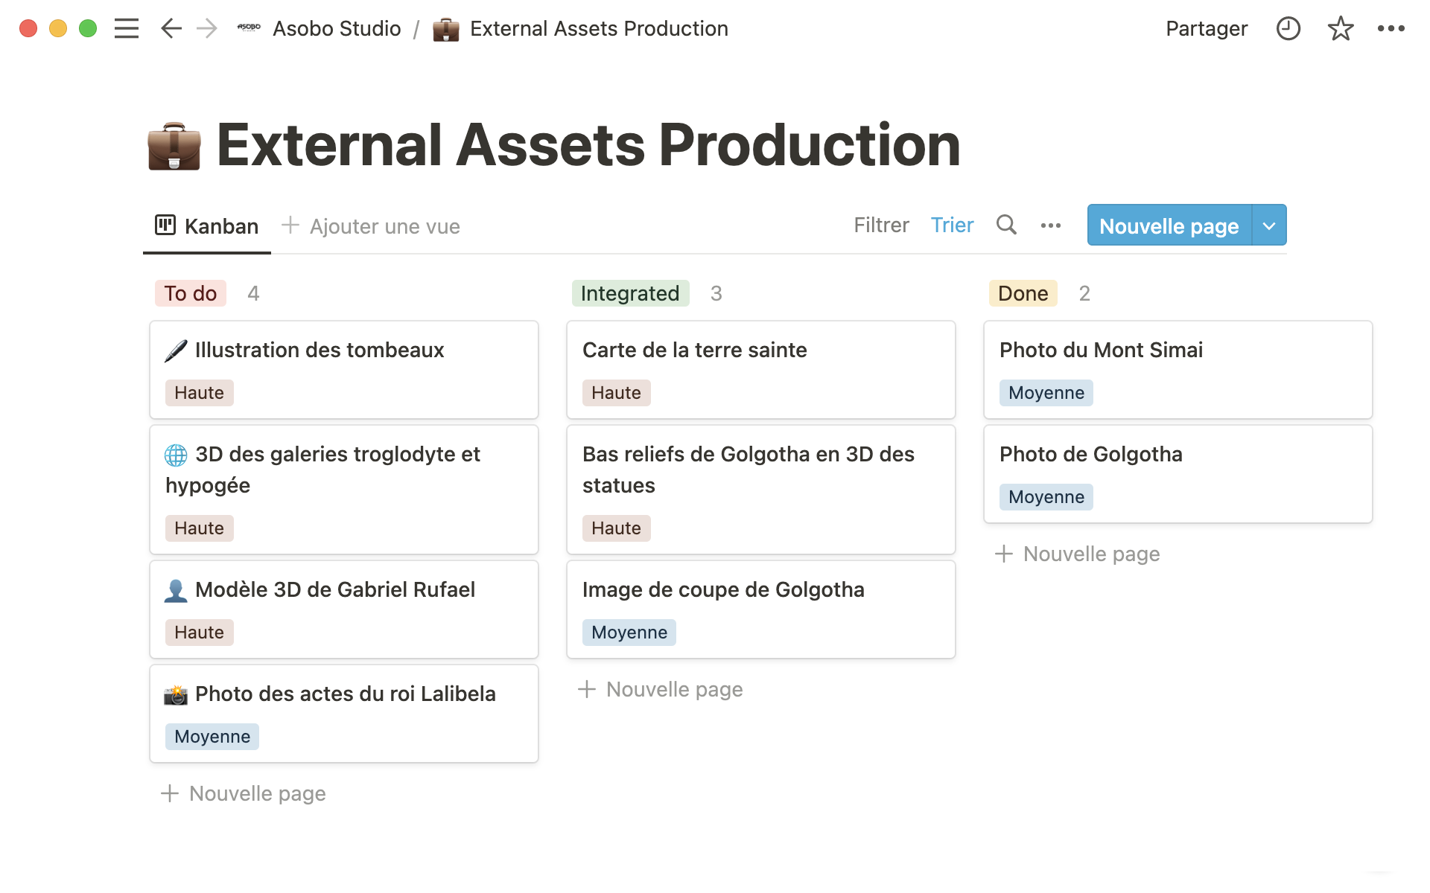1430x893 pixels.
Task: Mark page as favorite with star
Action: pos(1340,28)
